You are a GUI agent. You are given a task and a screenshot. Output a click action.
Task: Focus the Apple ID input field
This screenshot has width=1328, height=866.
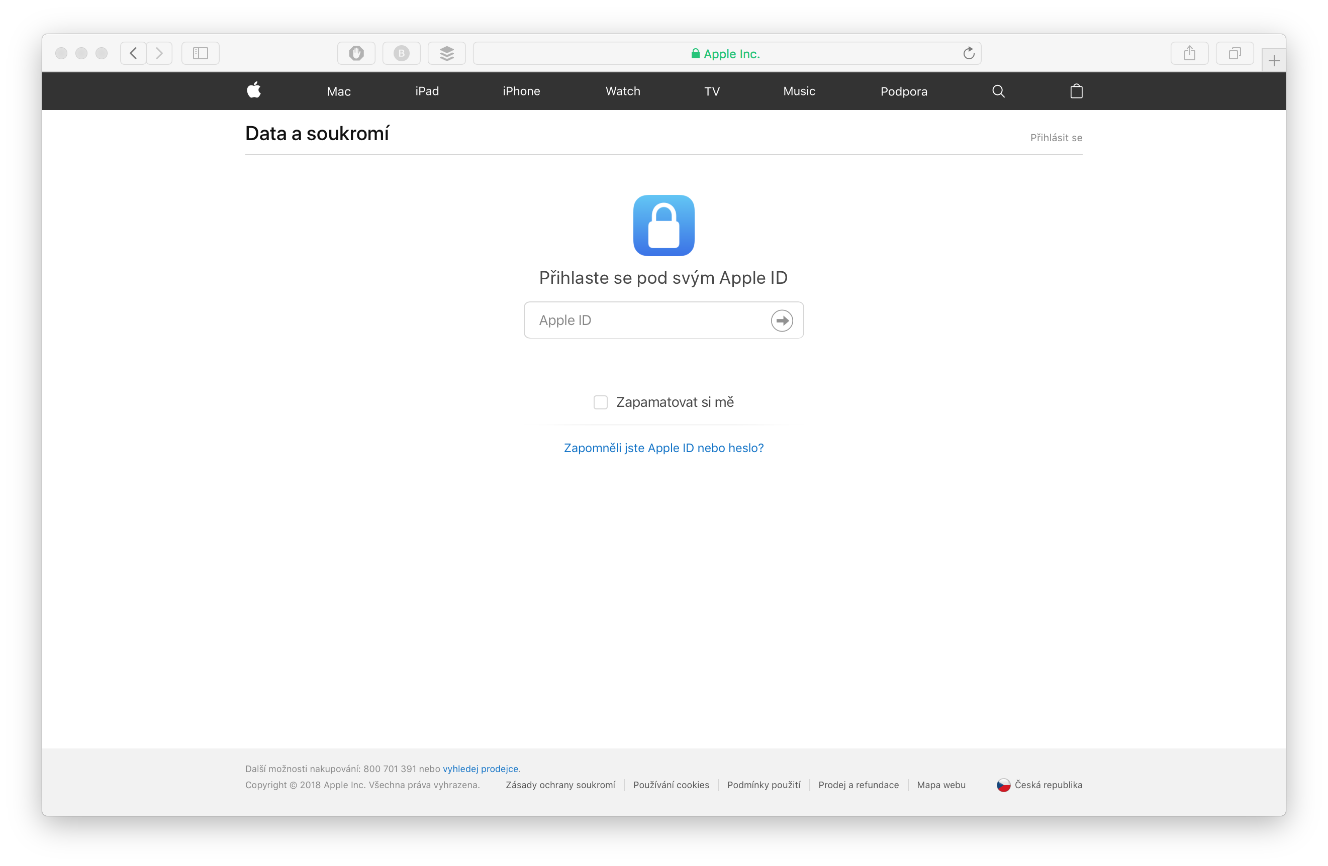click(663, 320)
